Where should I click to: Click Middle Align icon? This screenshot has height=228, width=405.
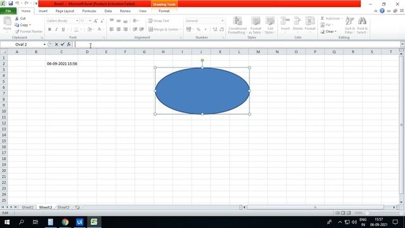click(118, 21)
